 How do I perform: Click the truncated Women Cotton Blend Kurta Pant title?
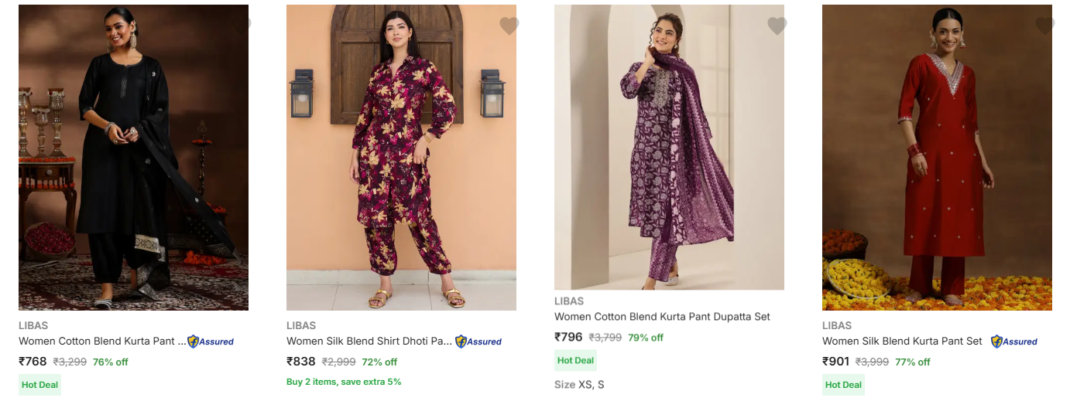(102, 341)
